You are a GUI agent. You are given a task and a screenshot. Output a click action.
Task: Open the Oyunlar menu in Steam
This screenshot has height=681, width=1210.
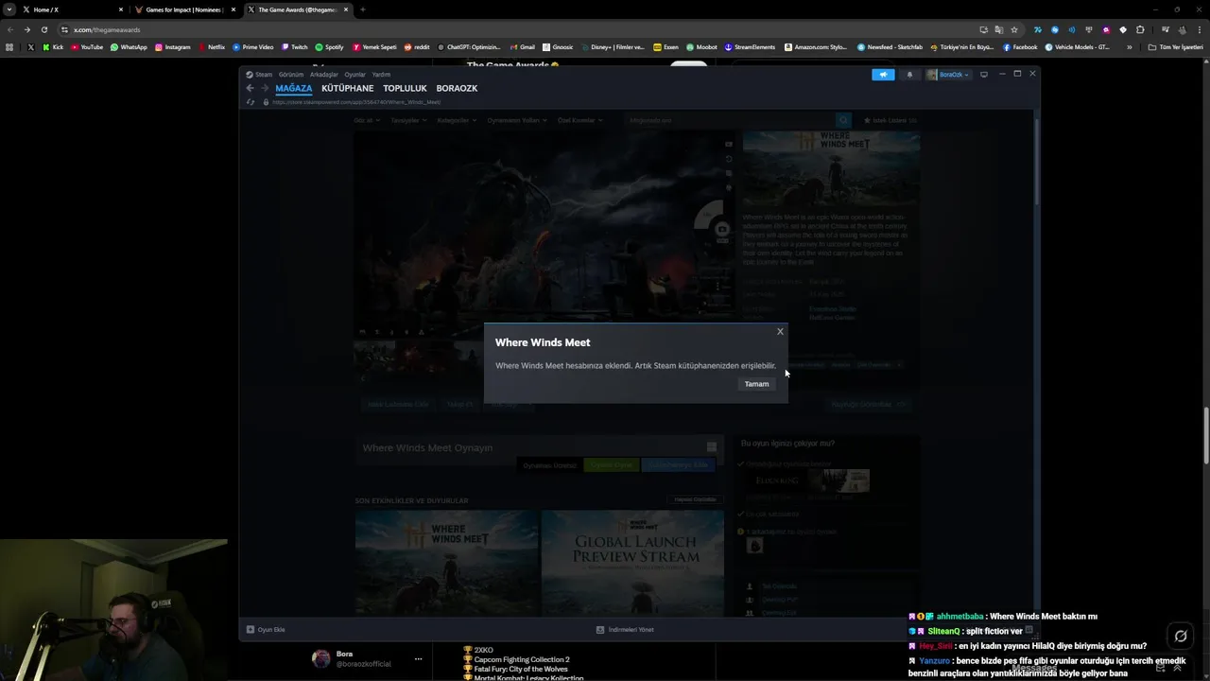coord(354,75)
